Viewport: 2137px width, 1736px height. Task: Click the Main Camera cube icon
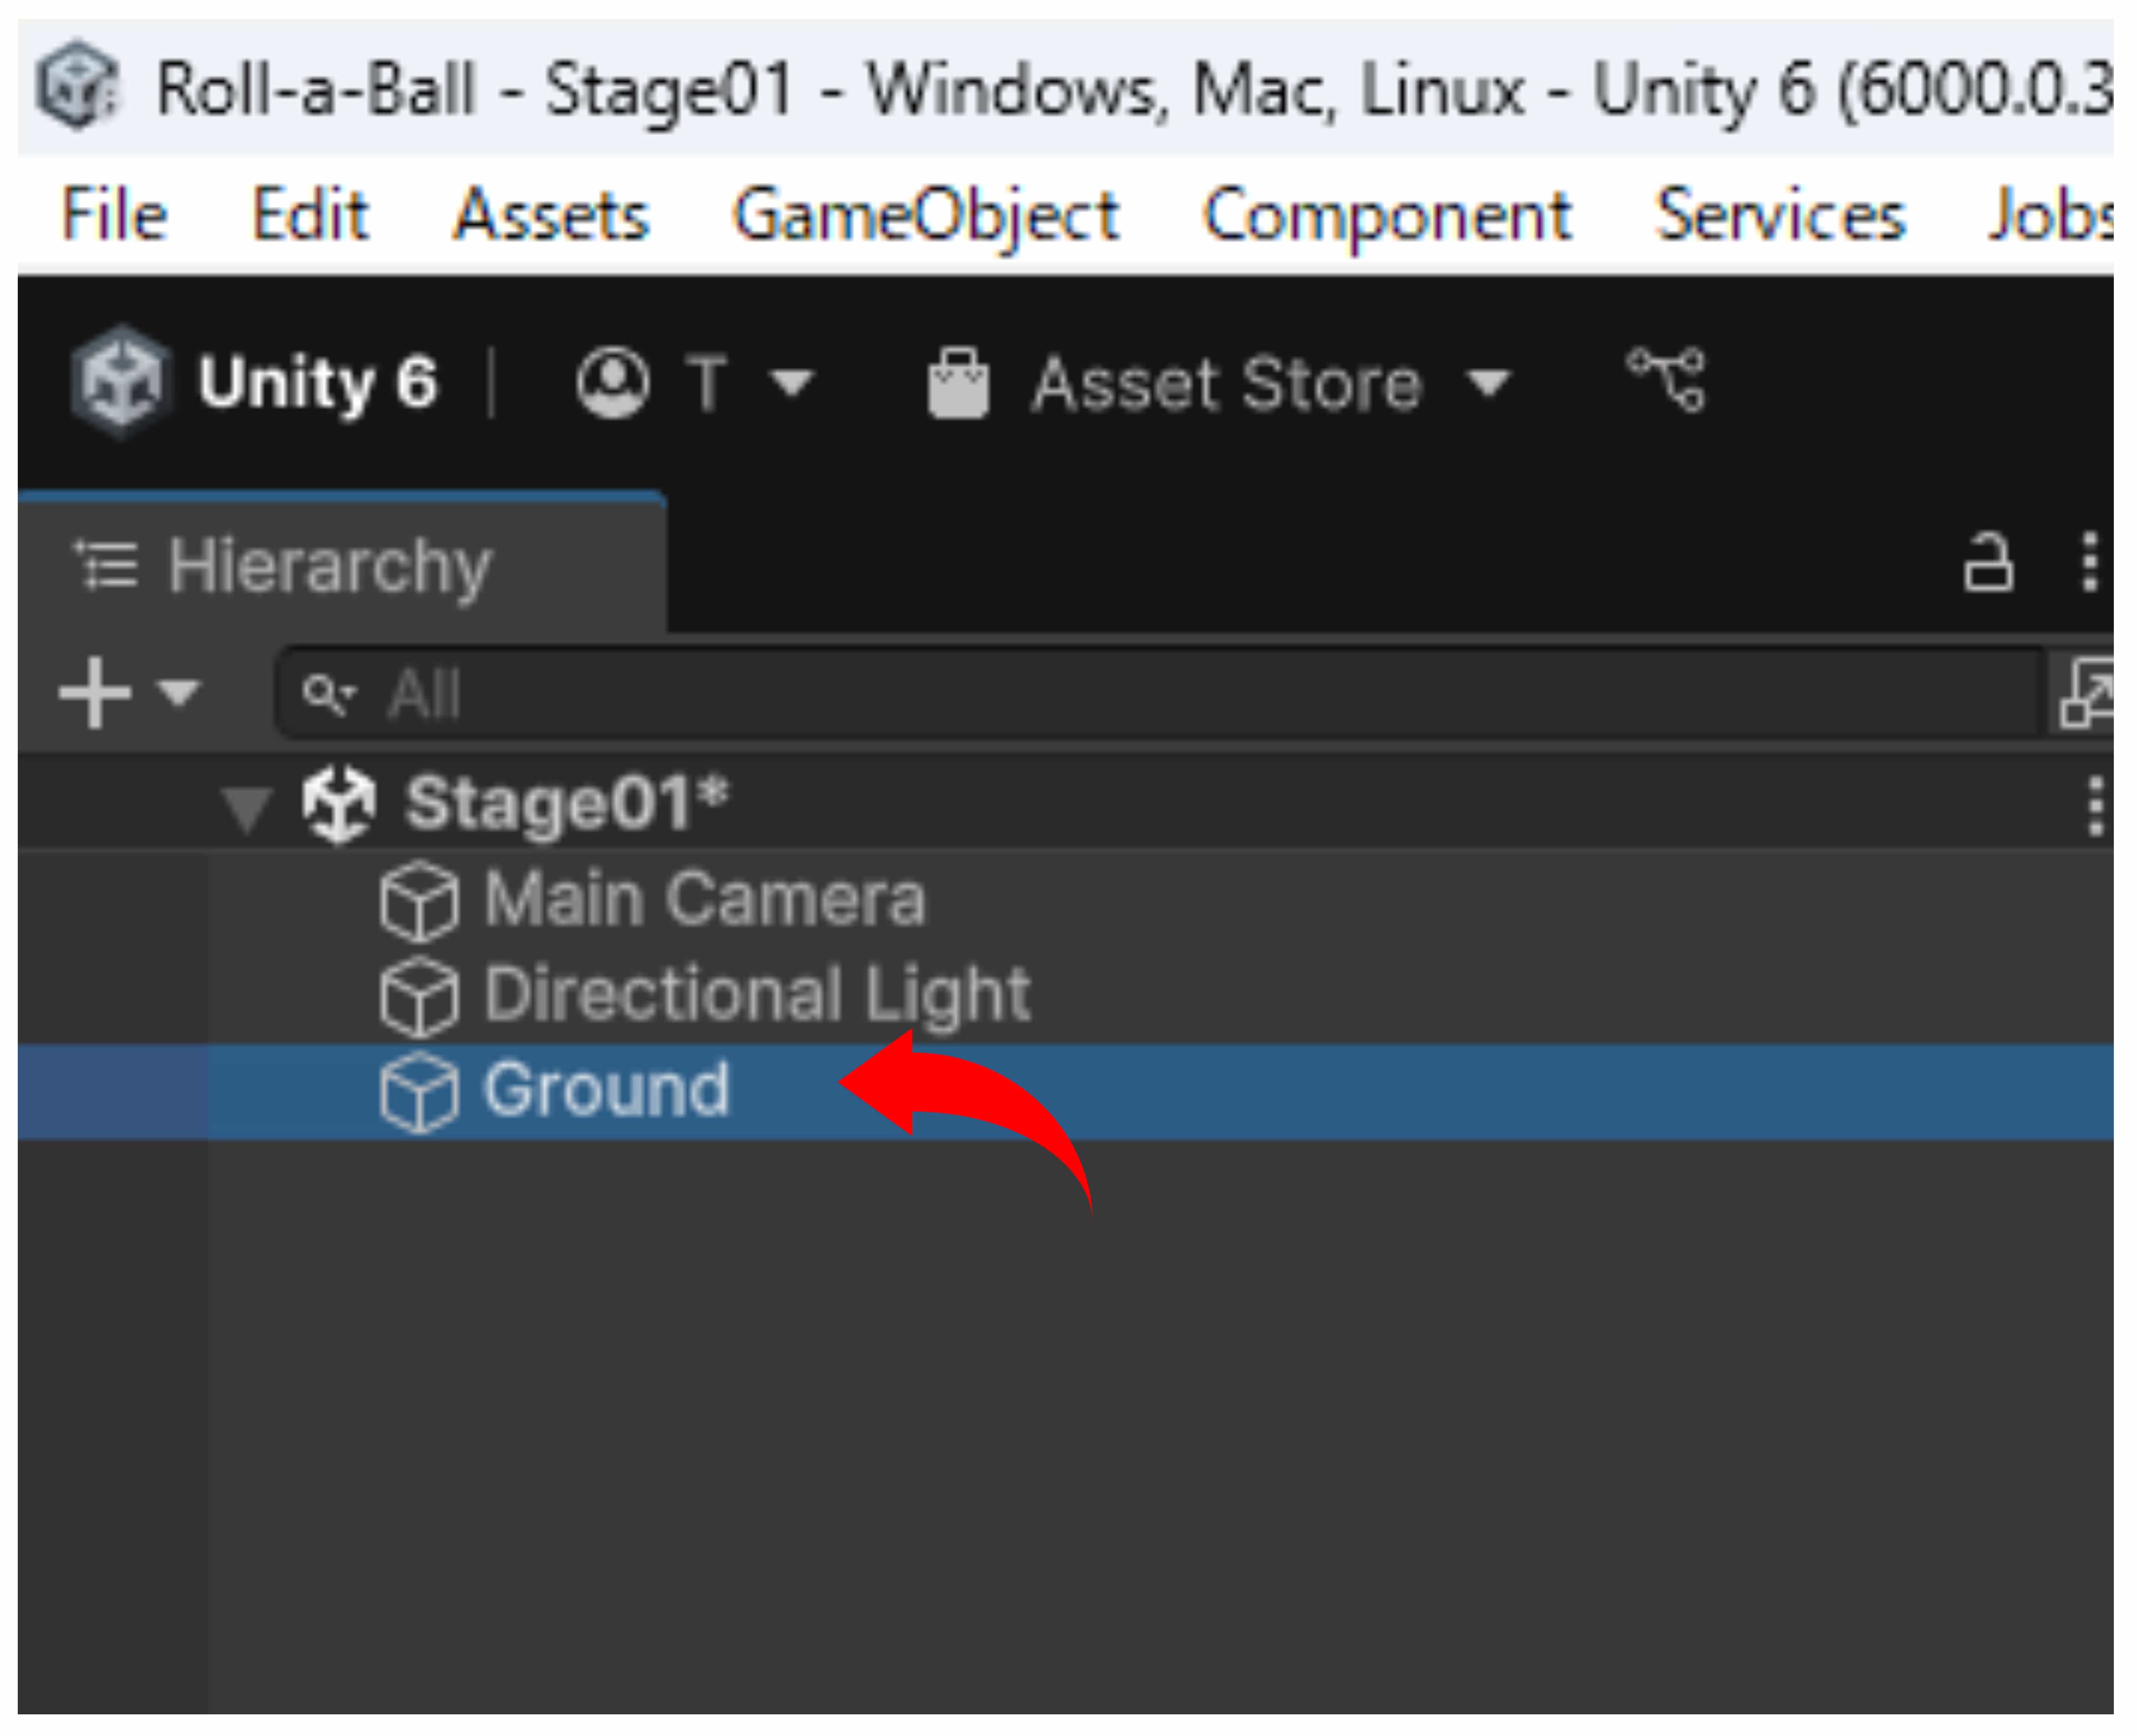pyautogui.click(x=419, y=901)
